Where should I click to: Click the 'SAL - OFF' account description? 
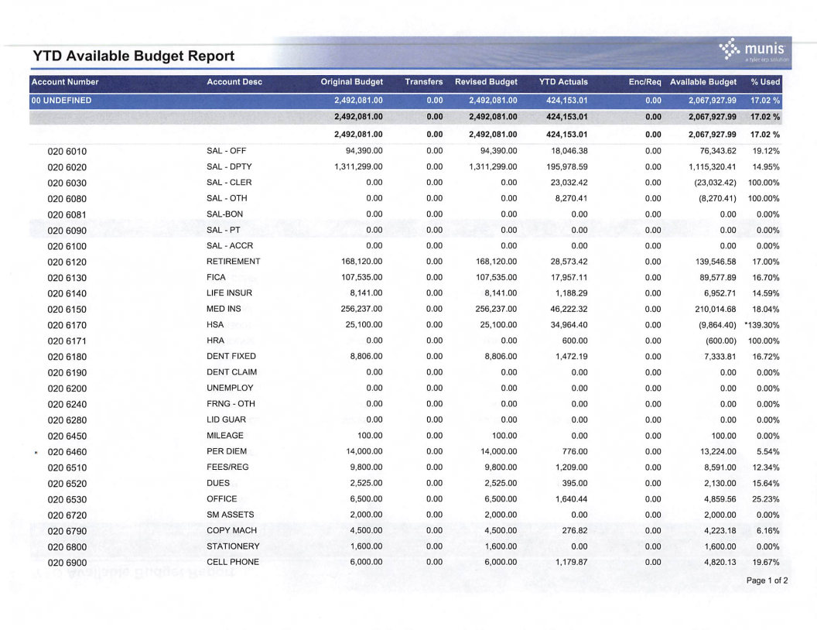click(226, 151)
